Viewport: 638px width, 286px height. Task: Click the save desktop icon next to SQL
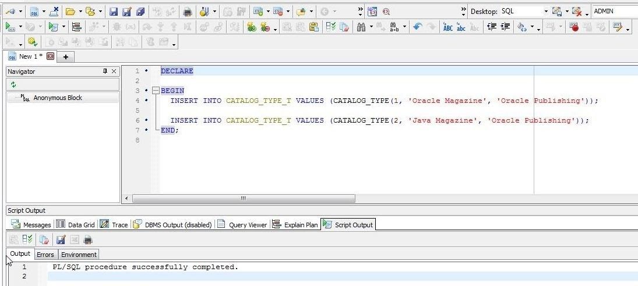[557, 12]
